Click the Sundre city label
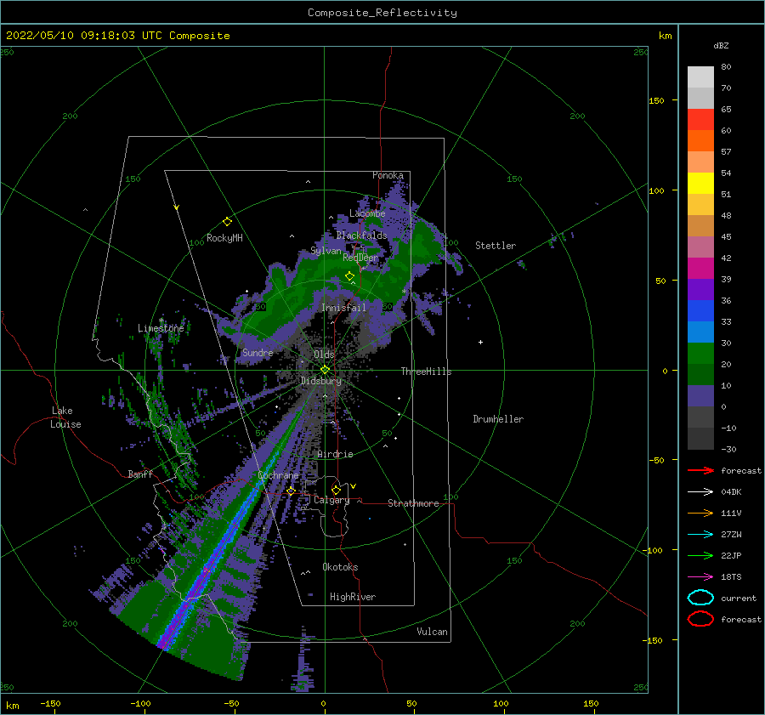The height and width of the screenshot is (715, 765). pos(258,352)
